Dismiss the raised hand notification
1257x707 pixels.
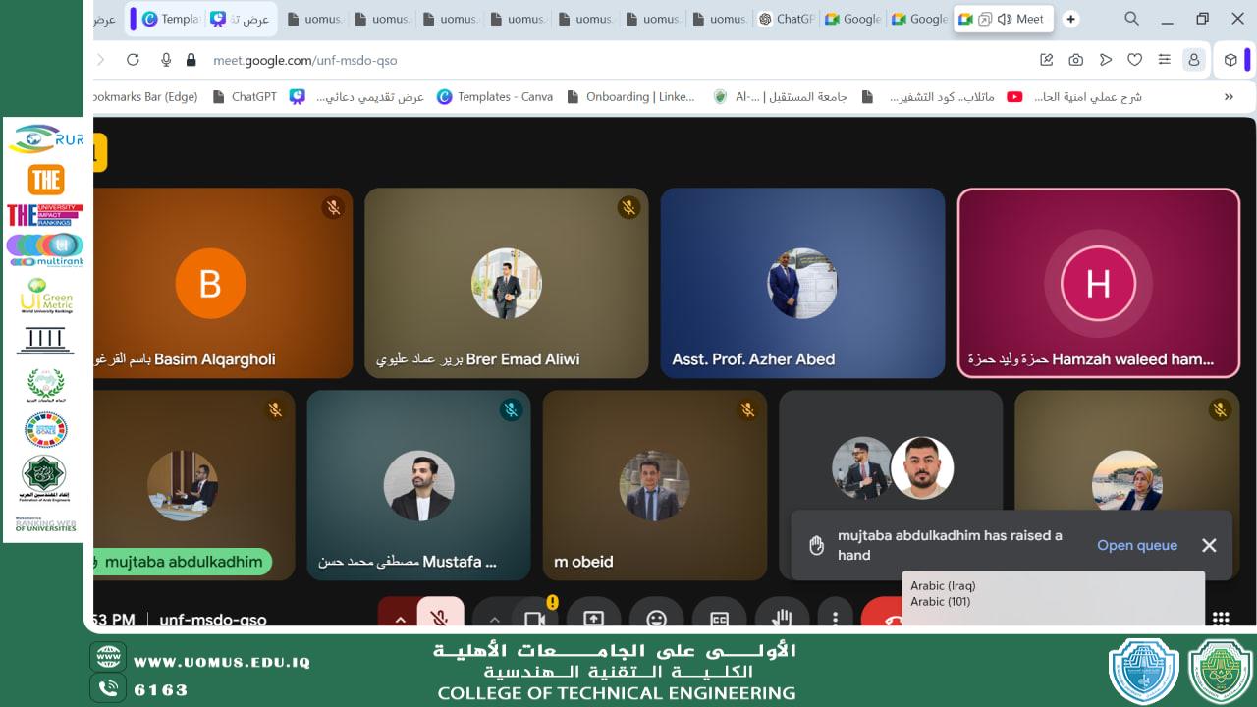(x=1209, y=545)
